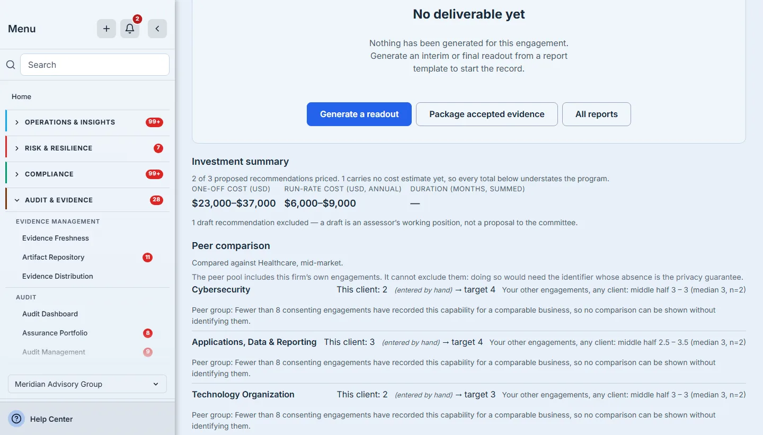
Task: Click the 7 badge on Risk & Resilience
Action: point(158,148)
